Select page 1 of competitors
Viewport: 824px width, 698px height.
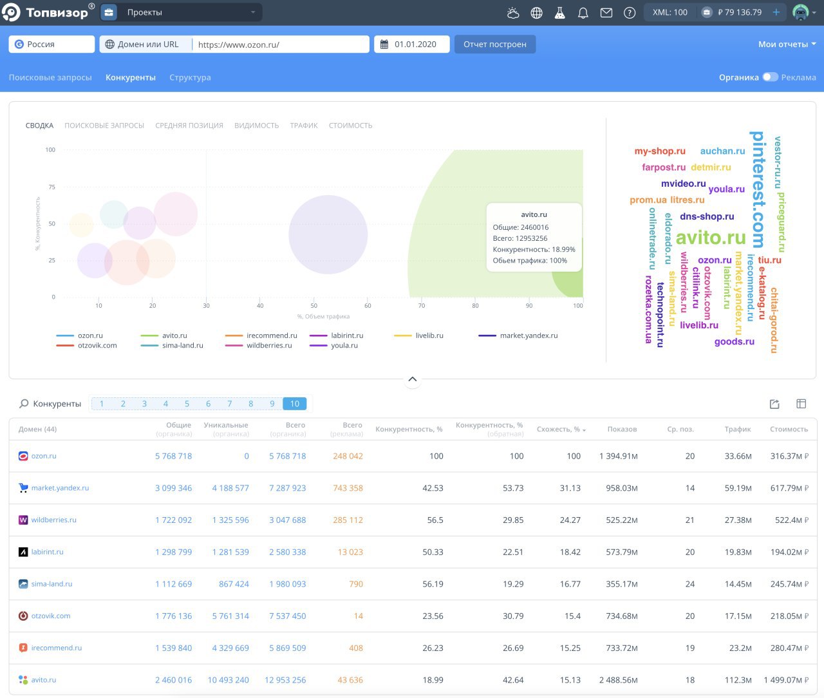click(x=102, y=404)
